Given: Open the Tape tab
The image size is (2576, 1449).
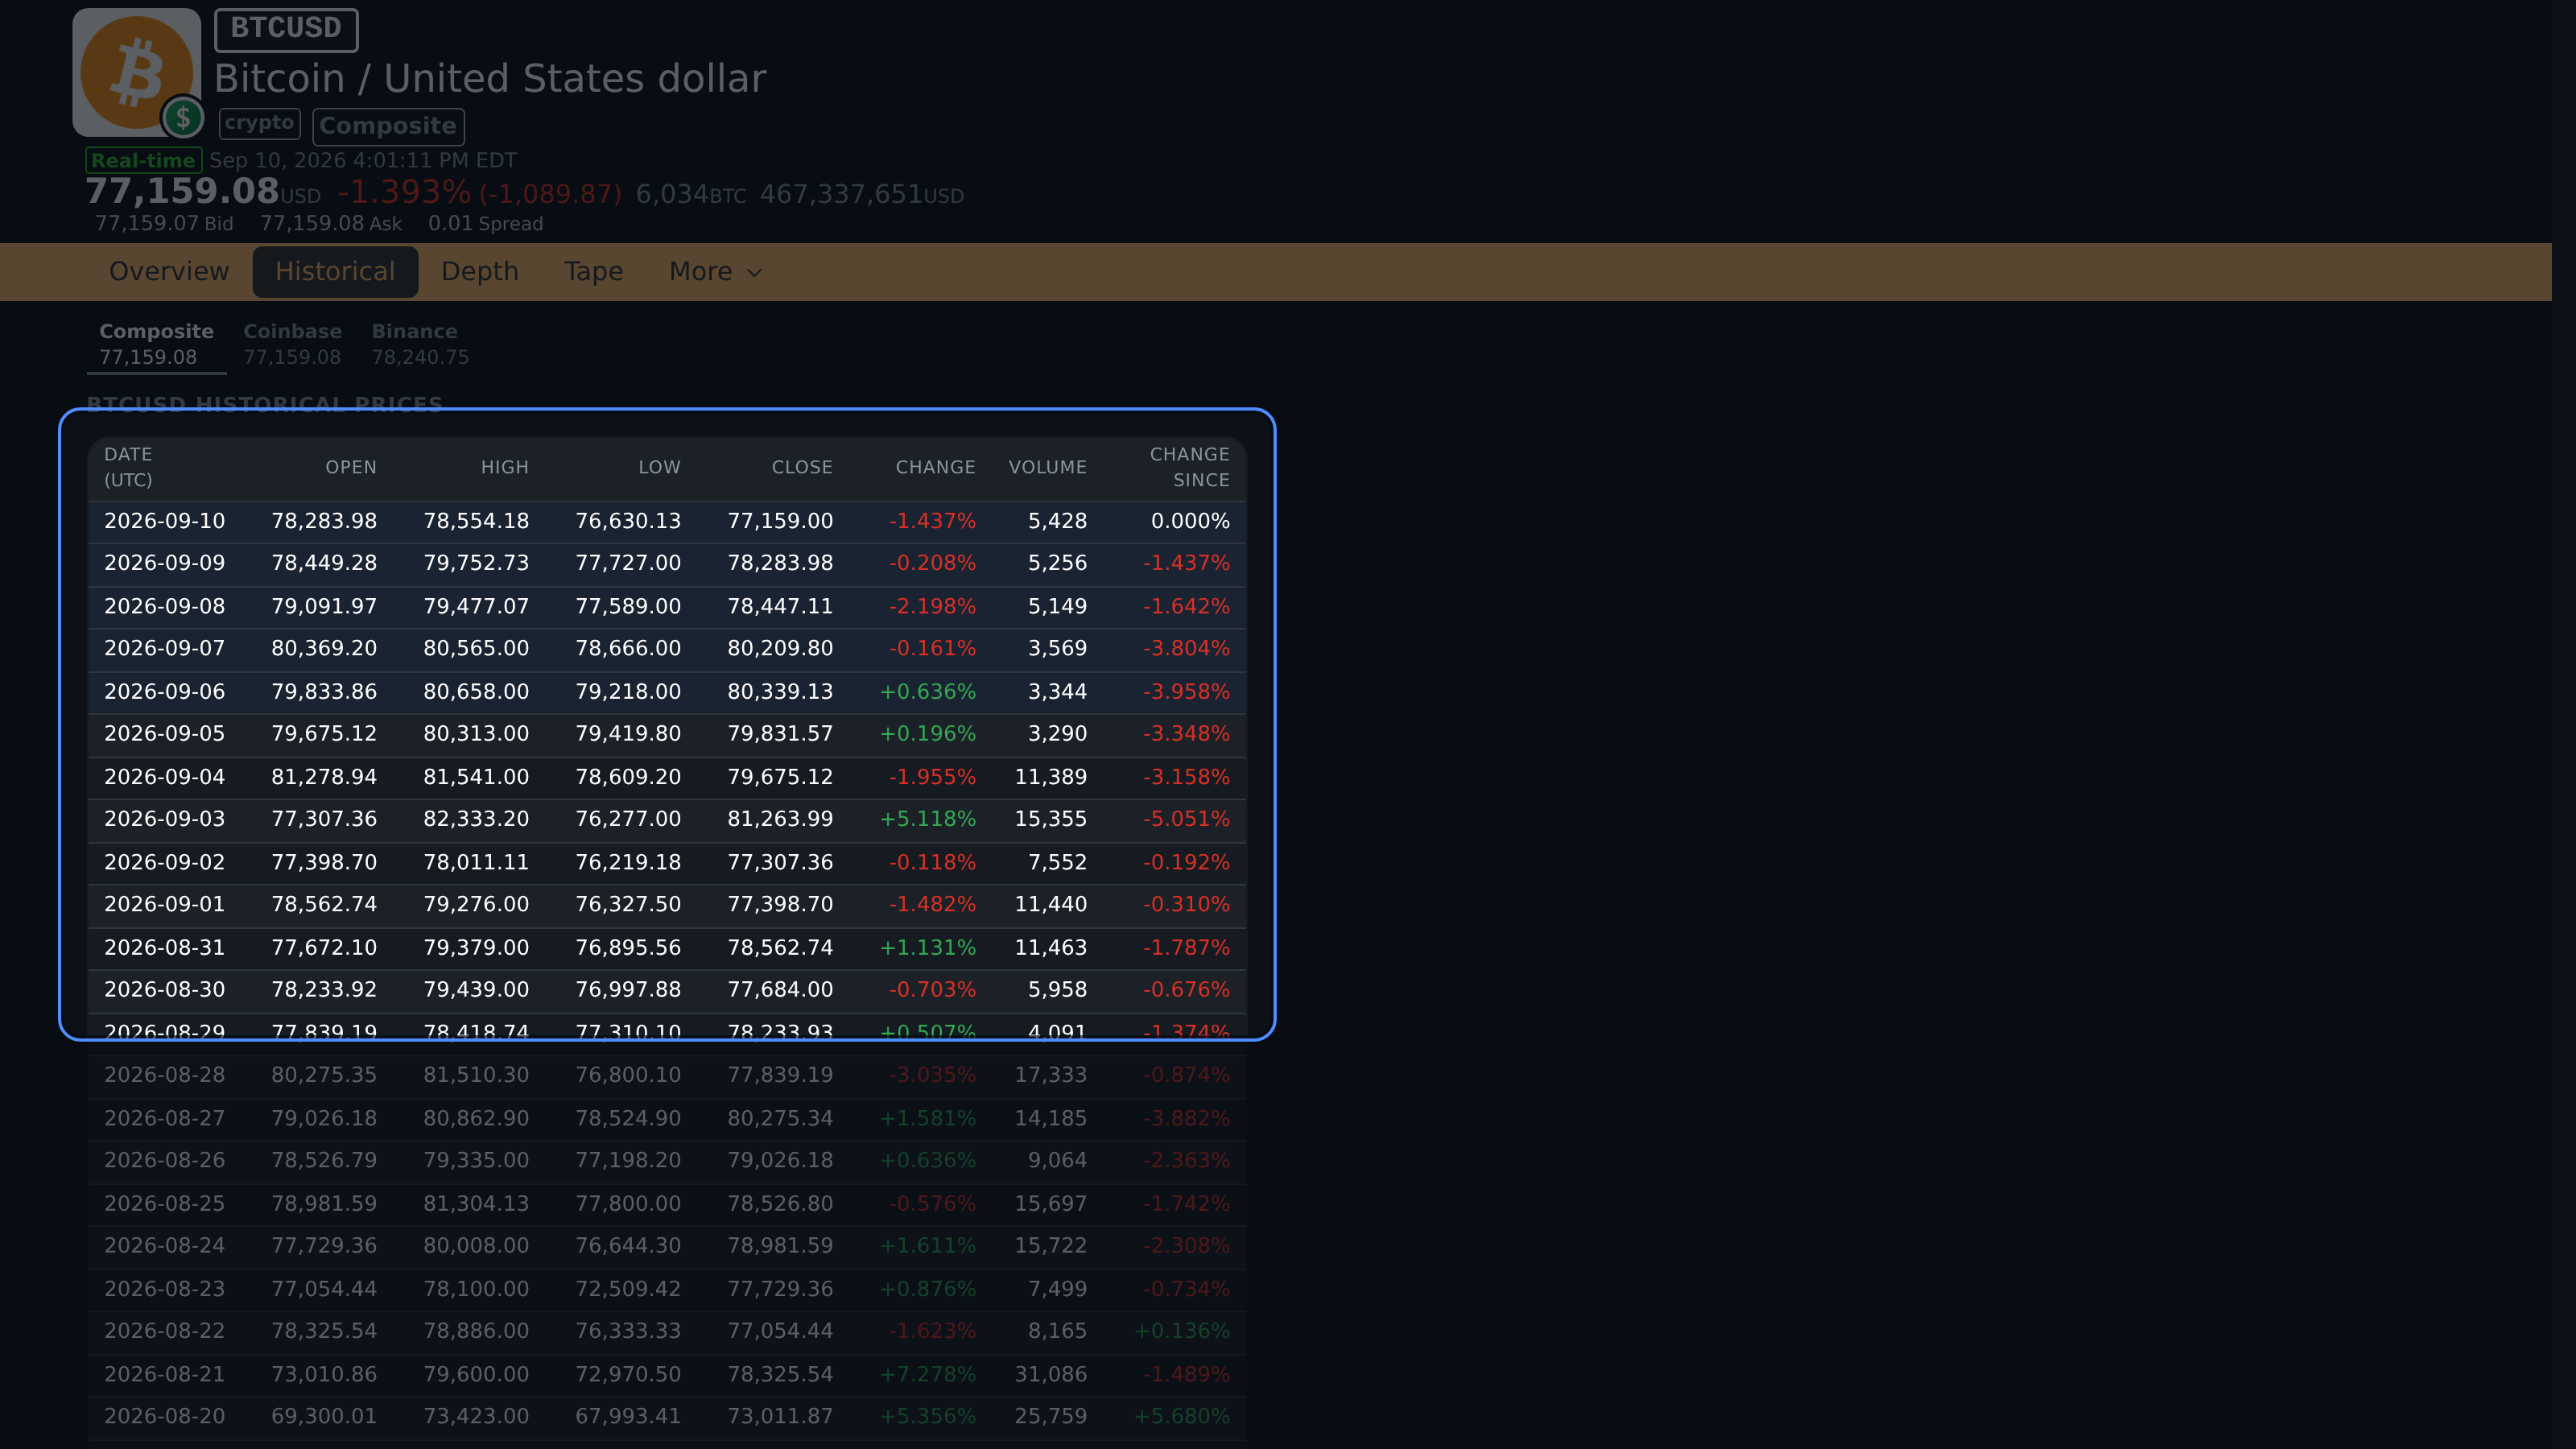Looking at the screenshot, I should [593, 272].
